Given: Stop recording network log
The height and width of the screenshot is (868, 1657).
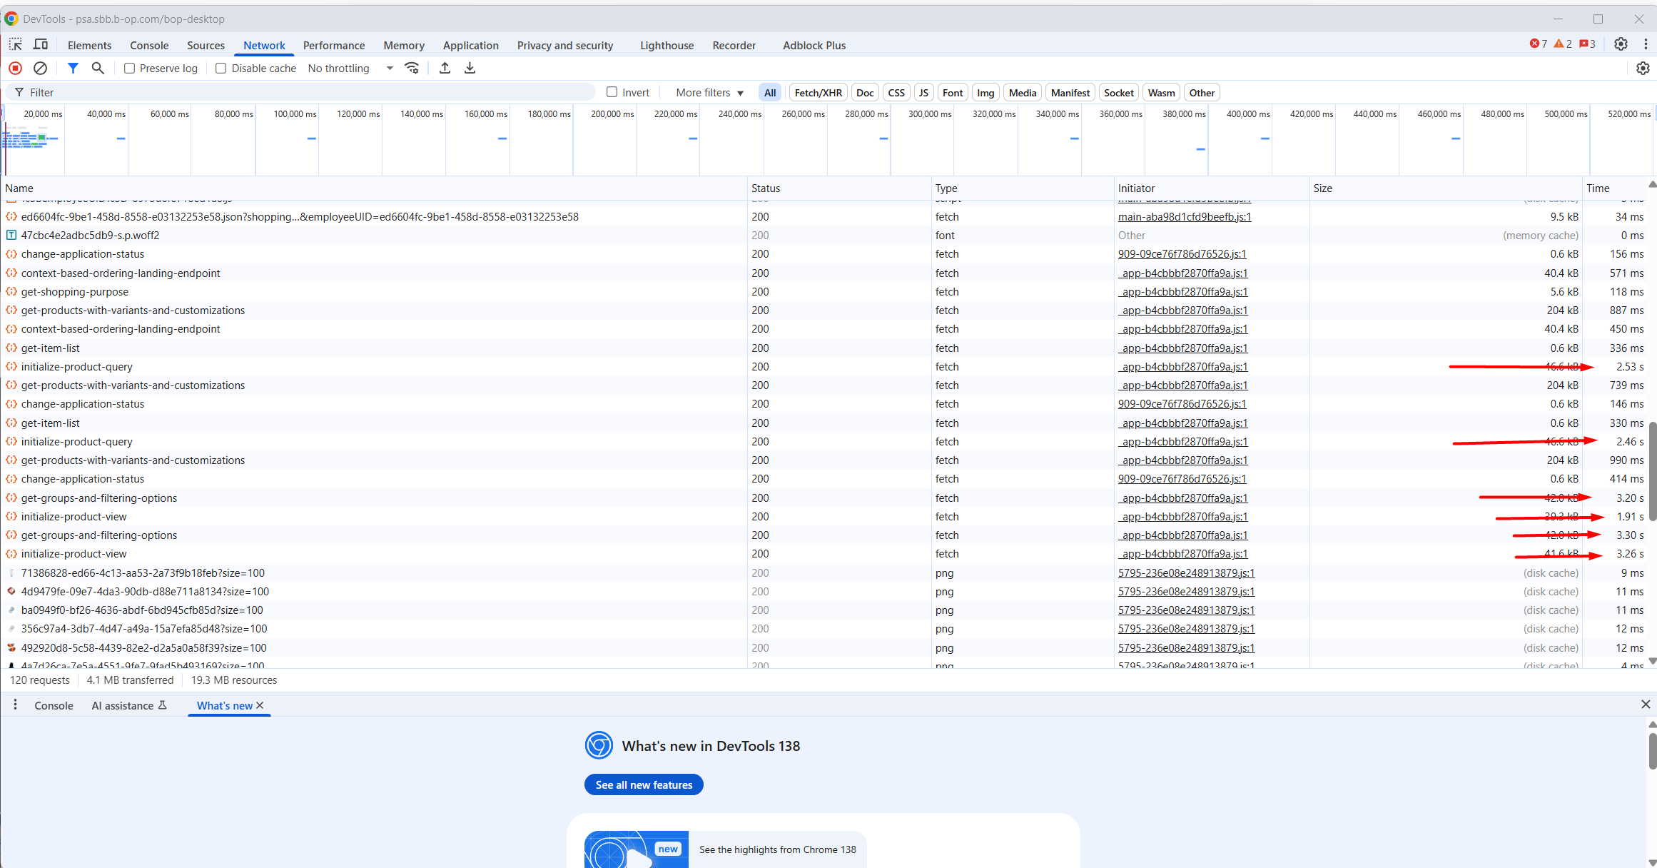Looking at the screenshot, I should point(15,68).
